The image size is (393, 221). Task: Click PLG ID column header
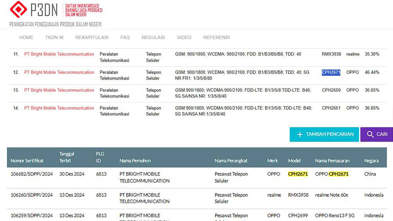click(100, 157)
